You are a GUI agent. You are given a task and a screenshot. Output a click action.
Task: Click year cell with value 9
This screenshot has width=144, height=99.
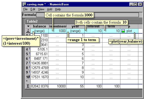[x=75, y=72]
